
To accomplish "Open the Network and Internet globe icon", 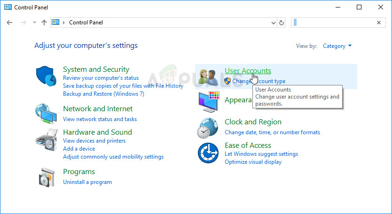I will pyautogui.click(x=46, y=114).
